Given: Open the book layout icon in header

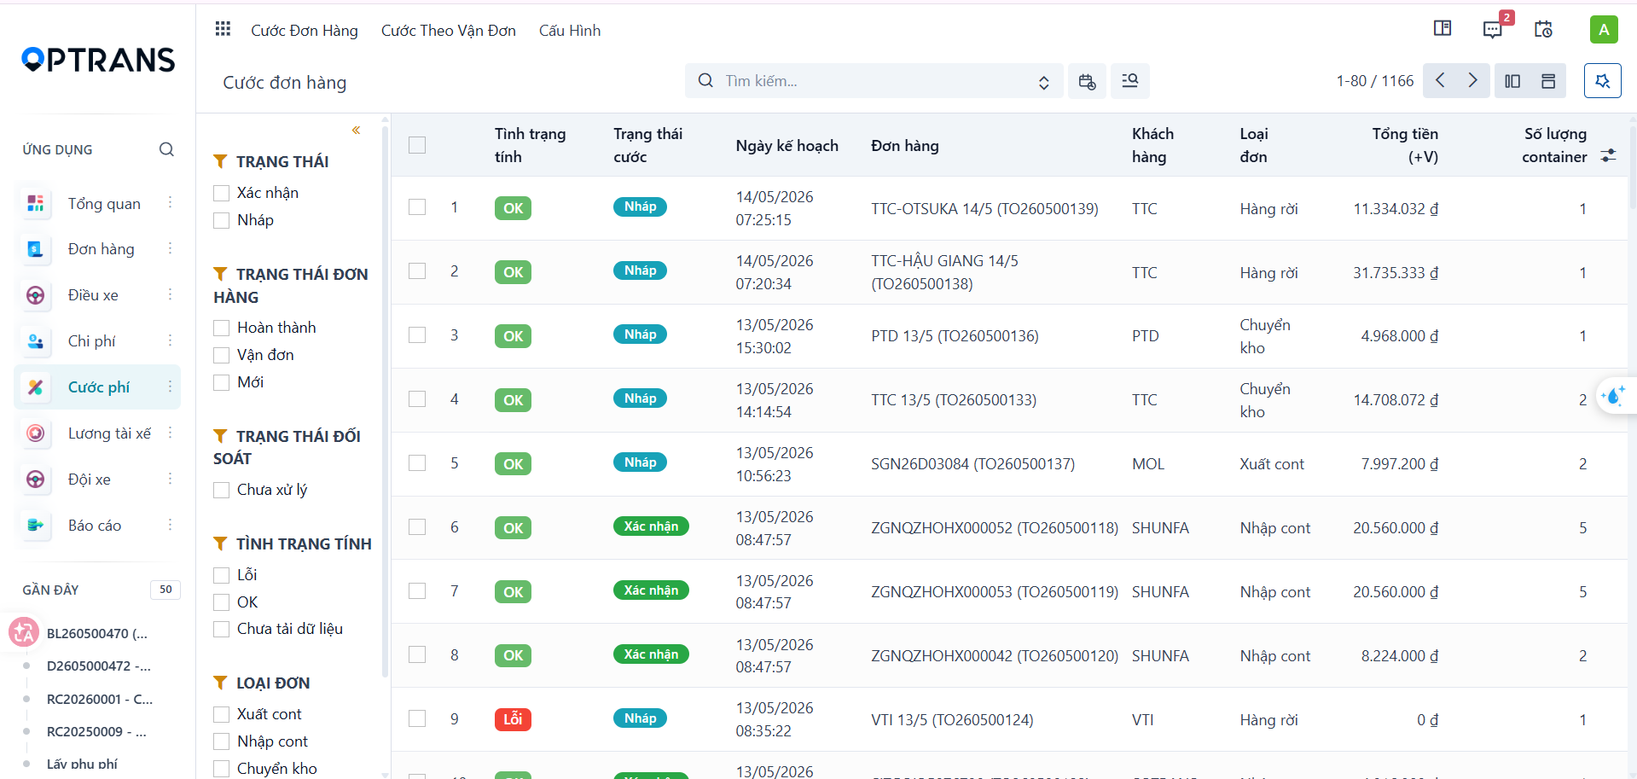Looking at the screenshot, I should pyautogui.click(x=1443, y=28).
